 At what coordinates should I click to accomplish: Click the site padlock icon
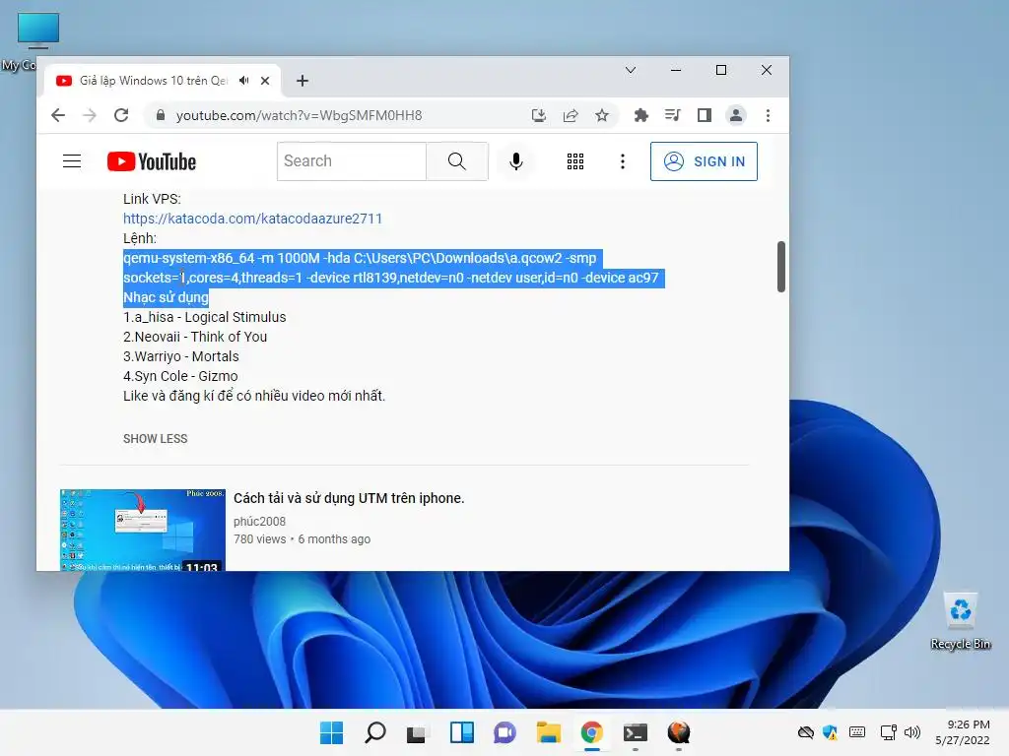(161, 115)
